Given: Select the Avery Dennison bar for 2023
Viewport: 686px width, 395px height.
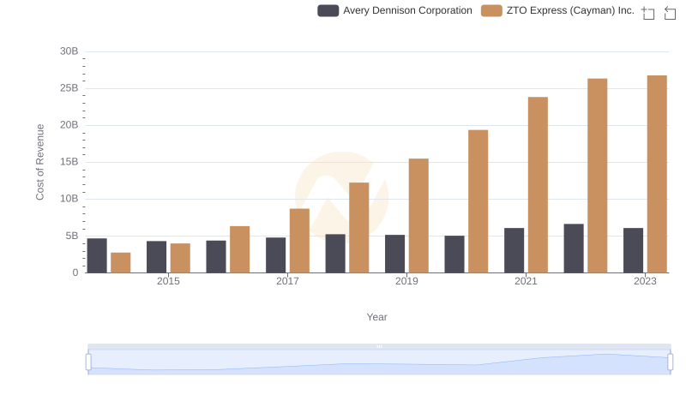Looking at the screenshot, I should click(x=634, y=250).
